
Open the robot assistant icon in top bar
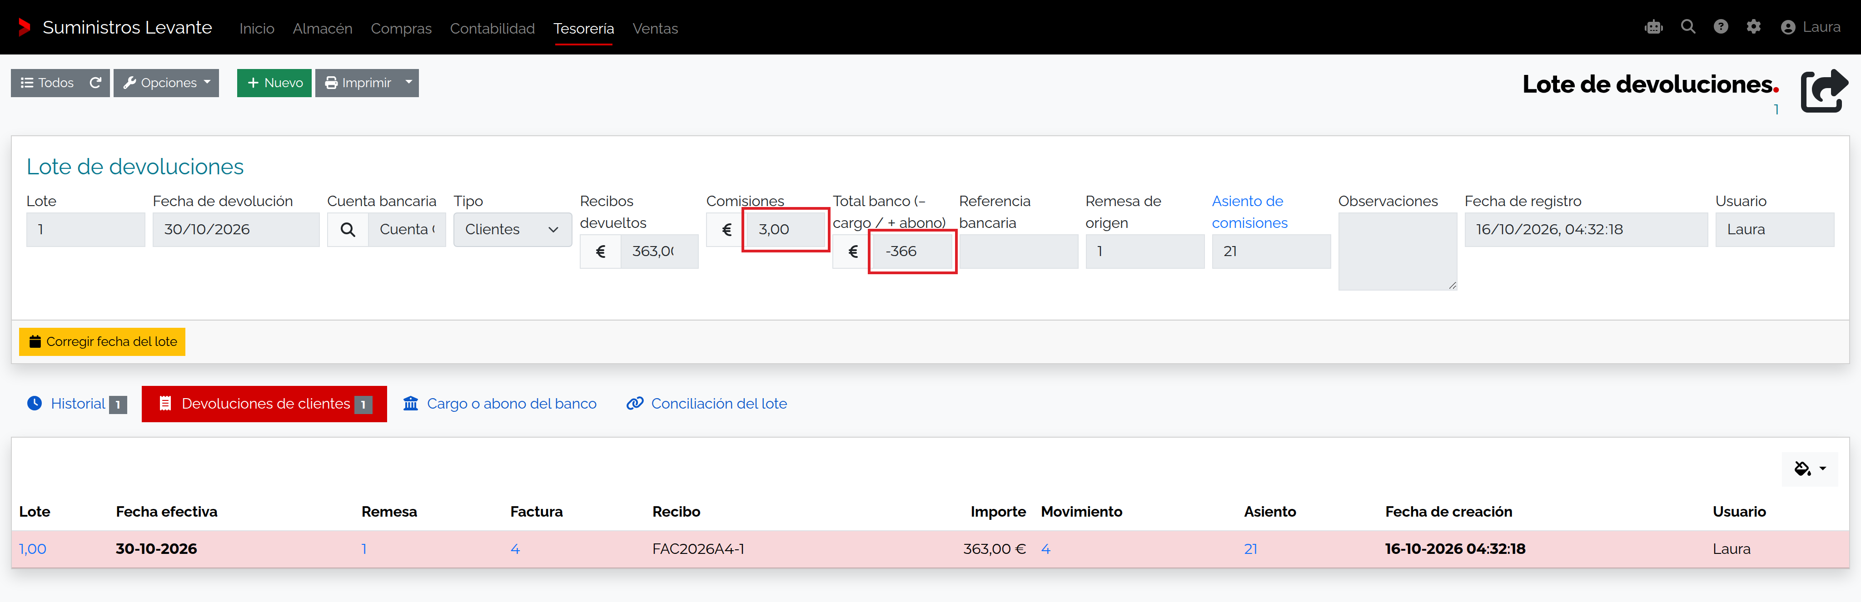tap(1654, 27)
